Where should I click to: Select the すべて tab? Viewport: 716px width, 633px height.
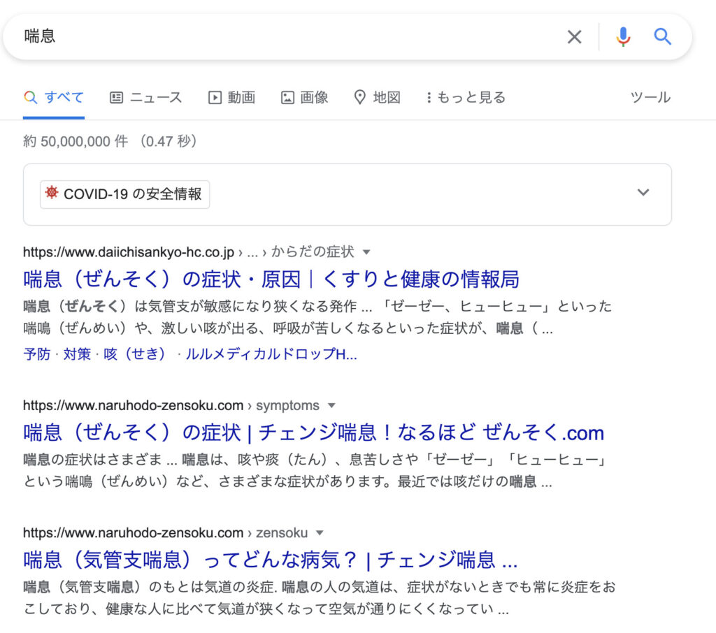(x=54, y=97)
